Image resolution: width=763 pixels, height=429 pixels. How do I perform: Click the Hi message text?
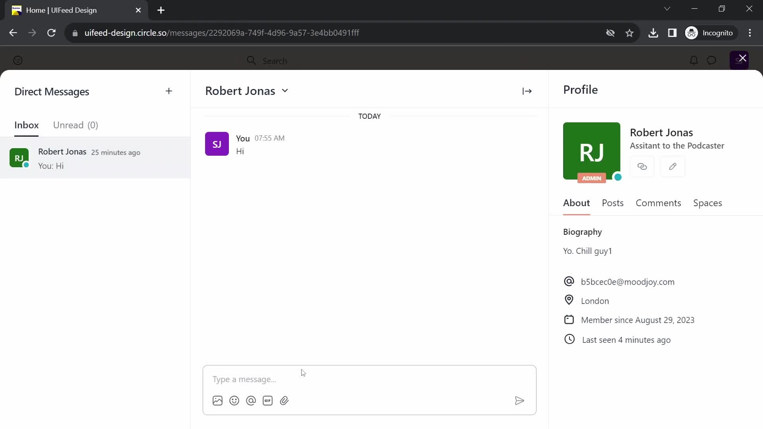click(240, 151)
